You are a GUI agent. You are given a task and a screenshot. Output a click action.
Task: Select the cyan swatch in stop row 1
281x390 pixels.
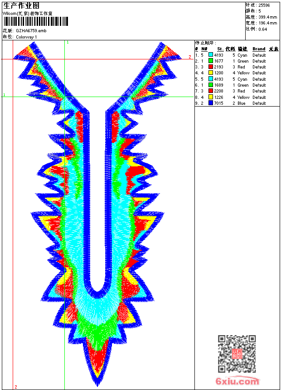(211, 55)
